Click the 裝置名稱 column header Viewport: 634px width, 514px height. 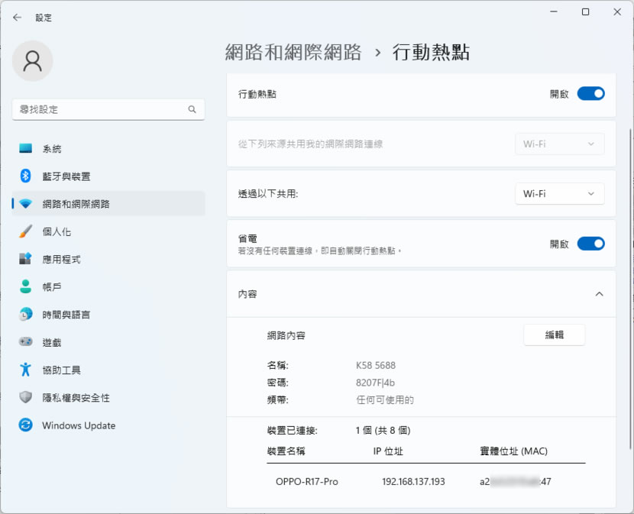tap(286, 451)
